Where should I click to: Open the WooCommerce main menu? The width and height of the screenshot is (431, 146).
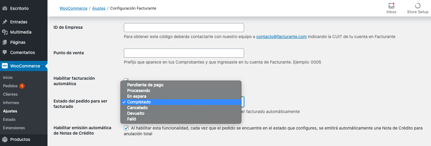[x=23, y=66]
